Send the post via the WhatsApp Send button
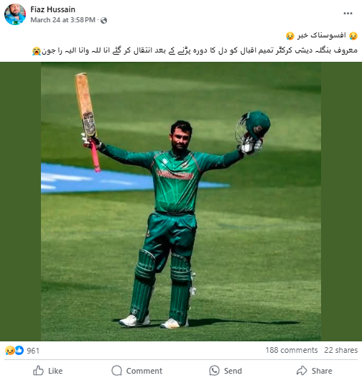This screenshot has width=362, height=378. click(226, 371)
